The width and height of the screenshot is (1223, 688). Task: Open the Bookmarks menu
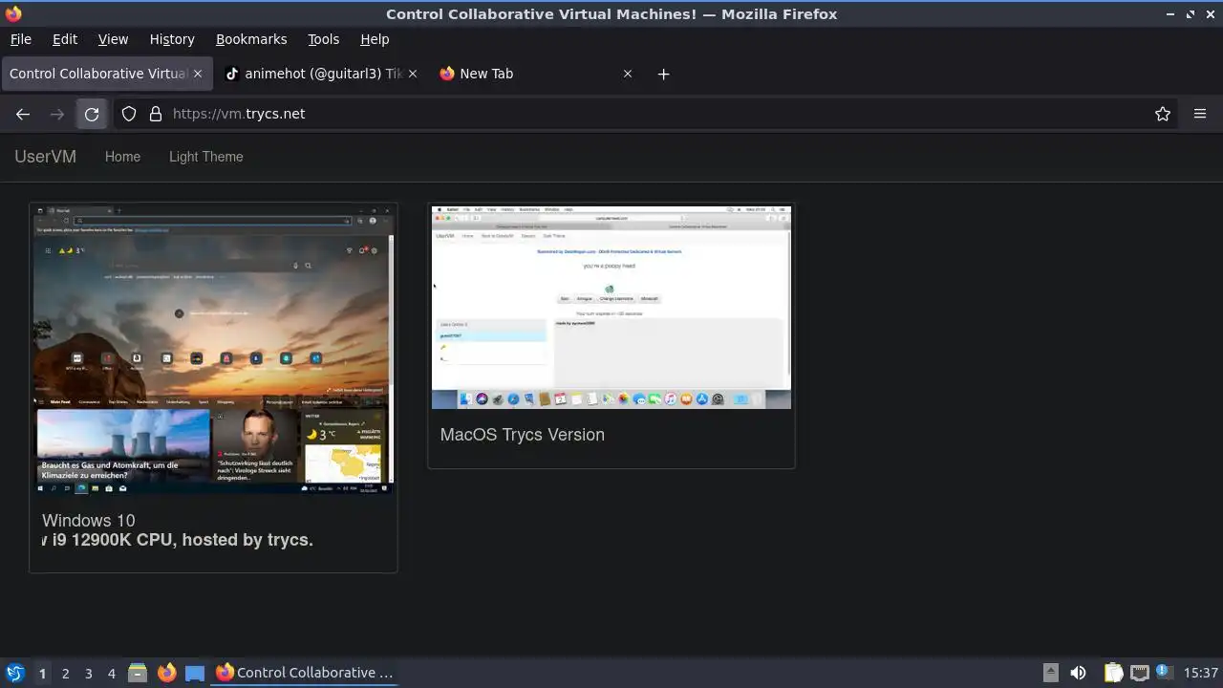coord(251,39)
